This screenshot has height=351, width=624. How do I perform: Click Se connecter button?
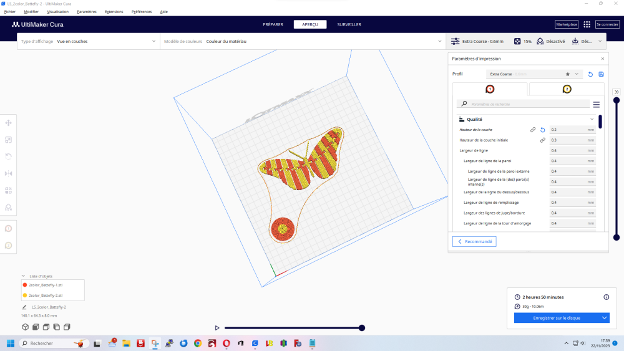point(607,24)
